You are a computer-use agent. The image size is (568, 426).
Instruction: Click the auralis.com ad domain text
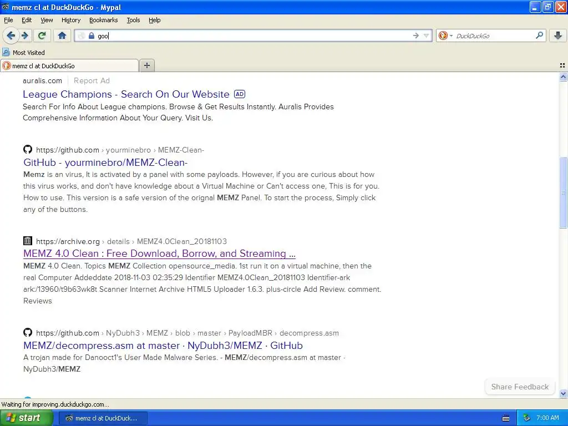[42, 81]
